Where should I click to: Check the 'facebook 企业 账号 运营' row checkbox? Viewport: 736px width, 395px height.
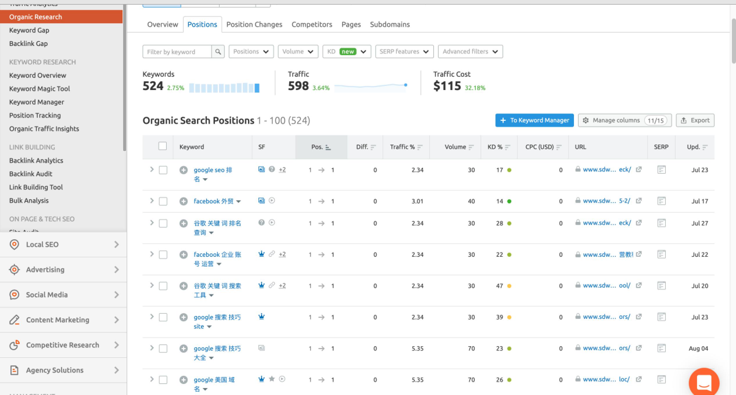[163, 255]
